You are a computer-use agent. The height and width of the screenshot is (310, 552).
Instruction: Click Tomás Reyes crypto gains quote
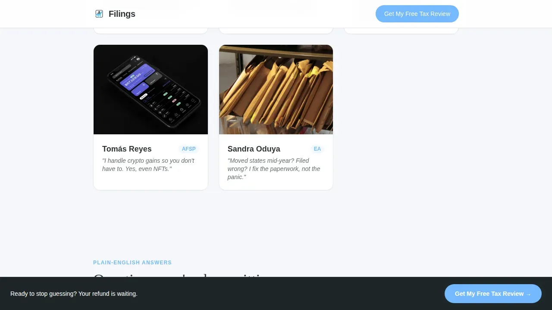(148, 164)
